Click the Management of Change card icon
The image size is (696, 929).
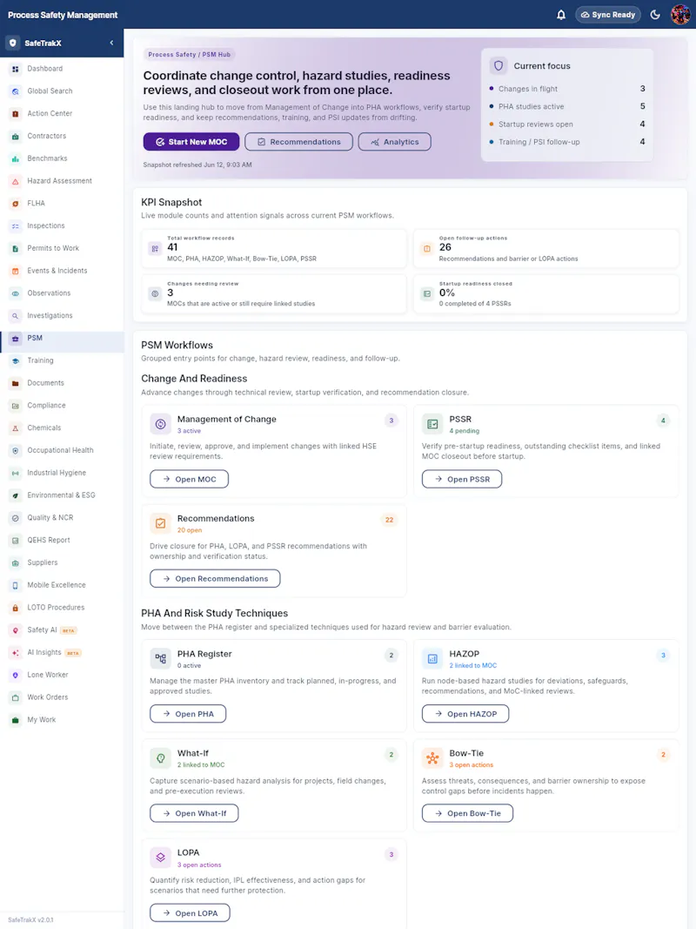[160, 424]
